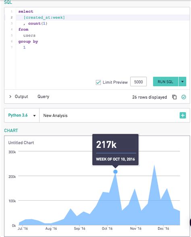
Task: Click the Untitled Chart title
Action: click(21, 143)
